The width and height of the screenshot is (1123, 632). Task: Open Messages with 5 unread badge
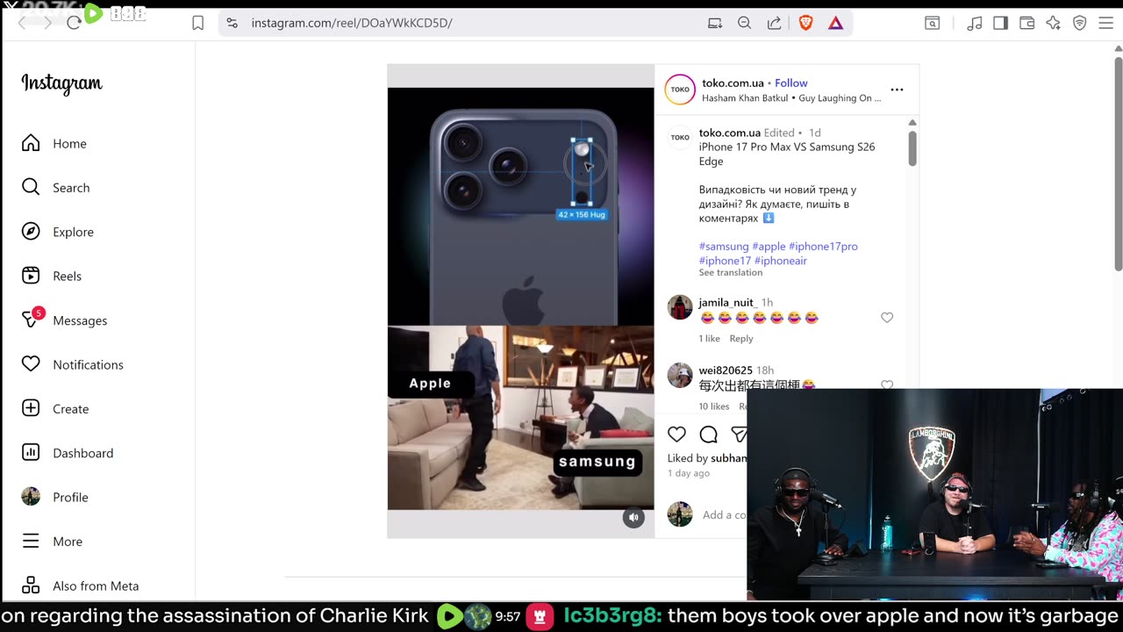pyautogui.click(x=64, y=320)
